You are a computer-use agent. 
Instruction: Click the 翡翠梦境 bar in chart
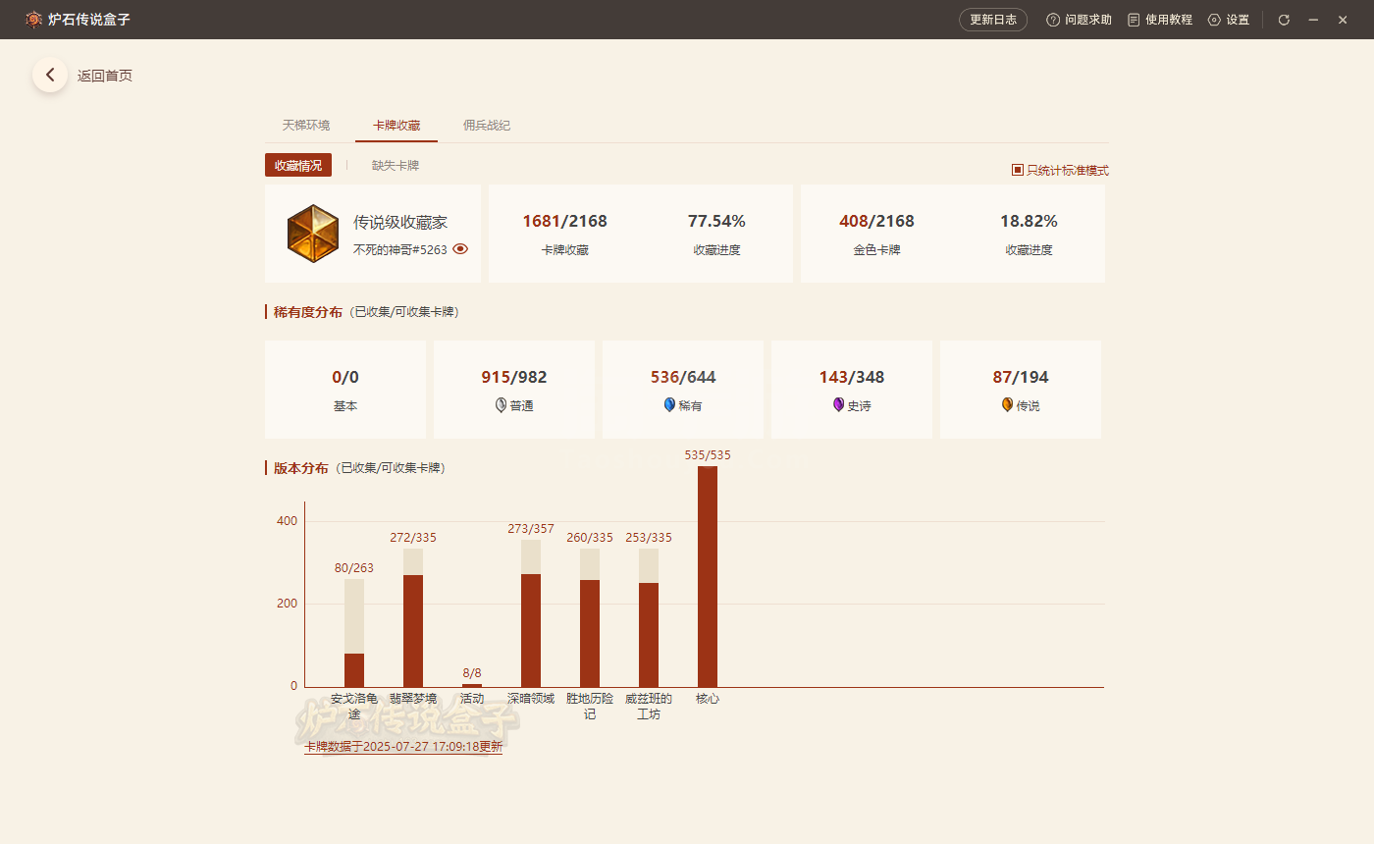pos(413,617)
